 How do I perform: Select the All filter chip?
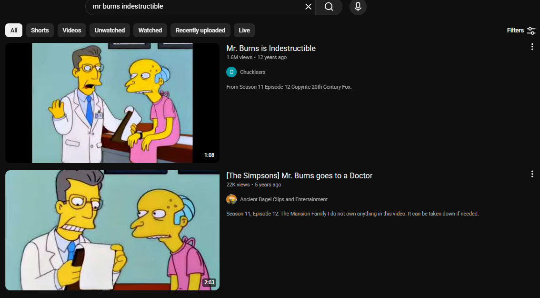pyautogui.click(x=14, y=31)
